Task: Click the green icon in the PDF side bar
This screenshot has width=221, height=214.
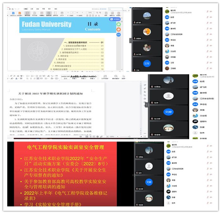Action: point(119,24)
